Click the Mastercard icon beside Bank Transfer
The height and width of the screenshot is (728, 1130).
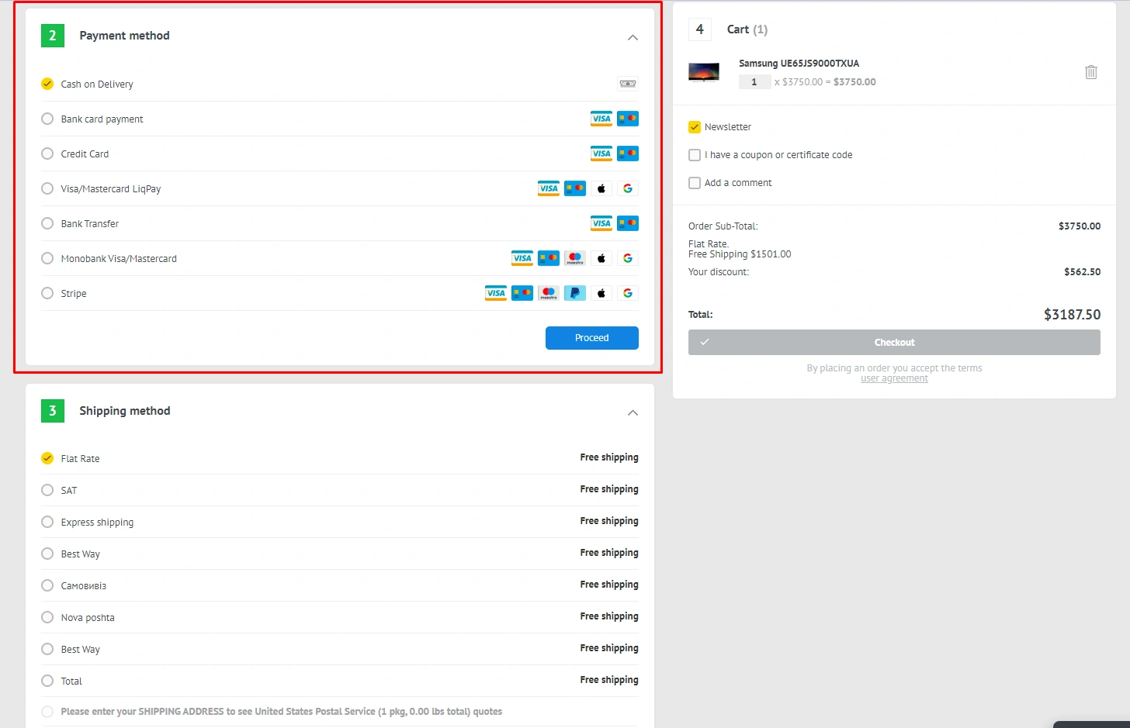click(x=627, y=223)
